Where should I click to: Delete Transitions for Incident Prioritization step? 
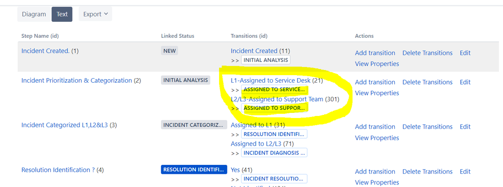427,82
